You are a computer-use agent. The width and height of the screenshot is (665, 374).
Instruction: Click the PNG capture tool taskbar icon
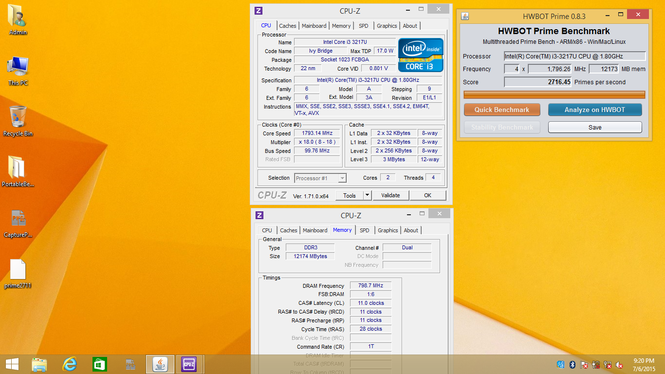pos(130,364)
